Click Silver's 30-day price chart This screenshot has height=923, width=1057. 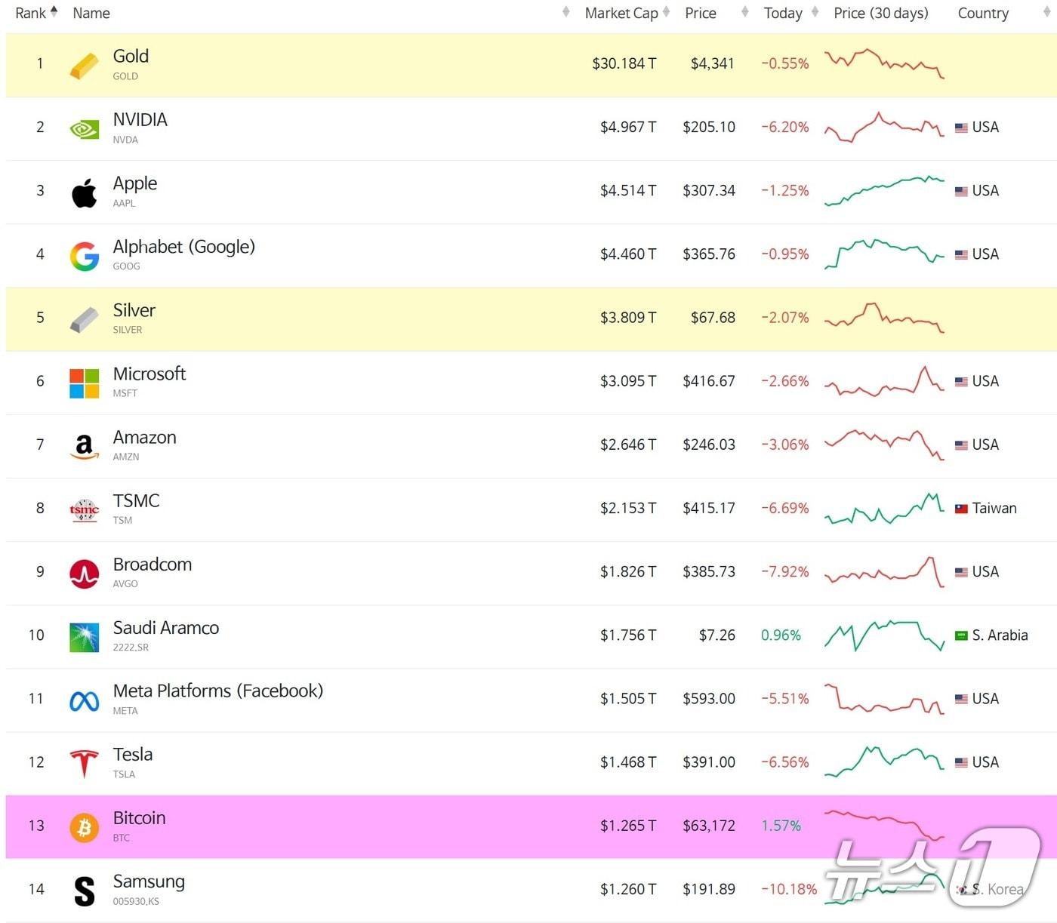pyautogui.click(x=884, y=318)
